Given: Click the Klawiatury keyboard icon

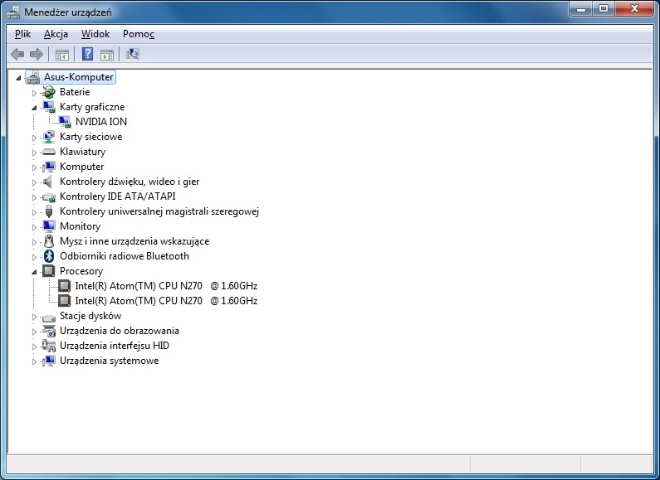Looking at the screenshot, I should [49, 152].
